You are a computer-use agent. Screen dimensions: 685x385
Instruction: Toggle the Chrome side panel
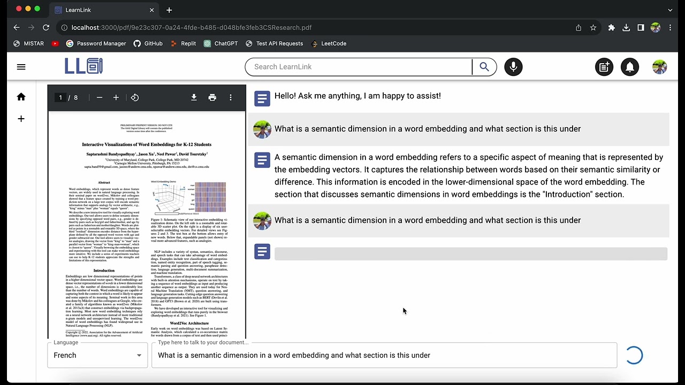[x=641, y=27]
